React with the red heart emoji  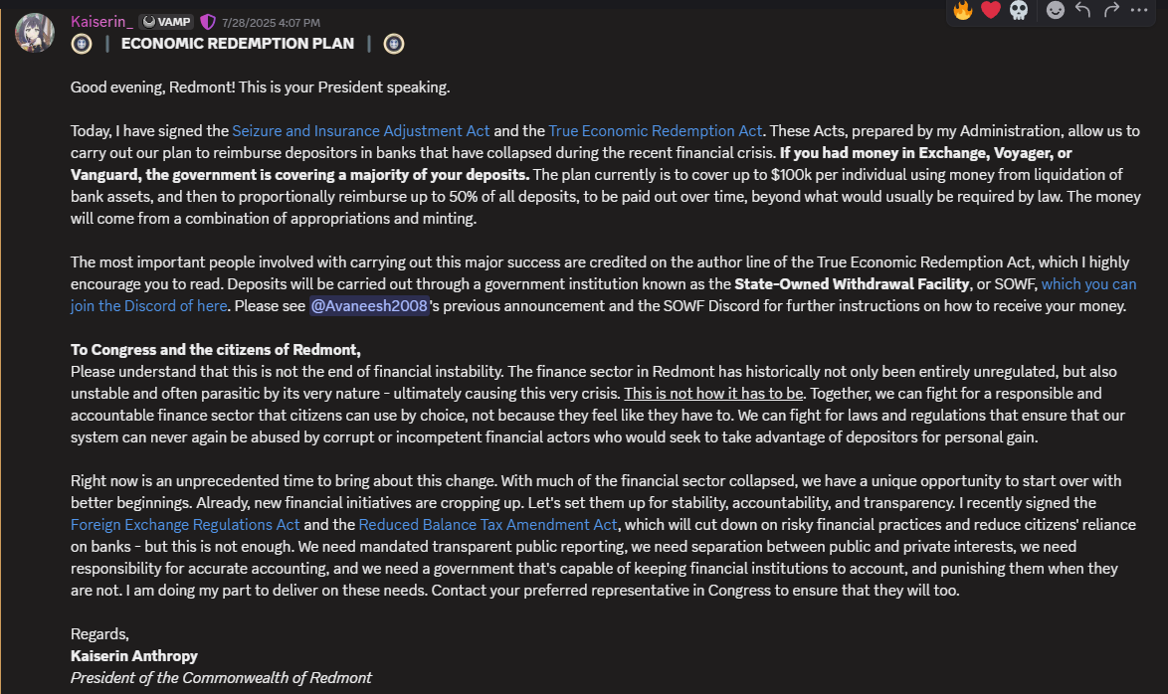(990, 10)
